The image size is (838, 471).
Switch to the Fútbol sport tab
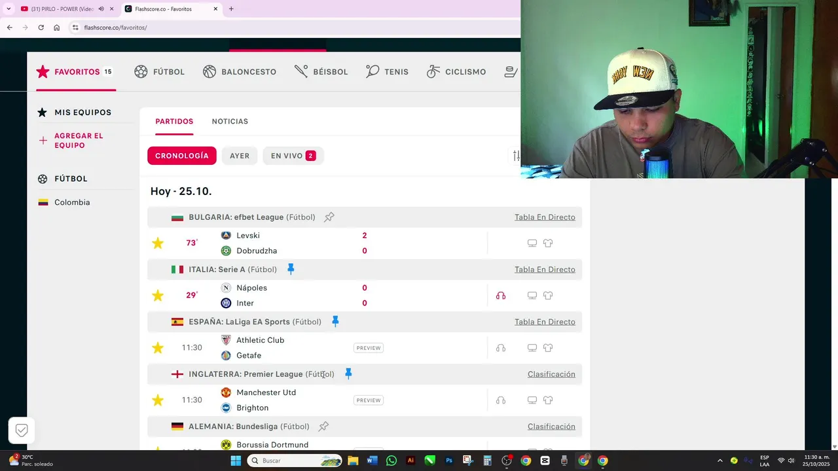click(x=159, y=72)
